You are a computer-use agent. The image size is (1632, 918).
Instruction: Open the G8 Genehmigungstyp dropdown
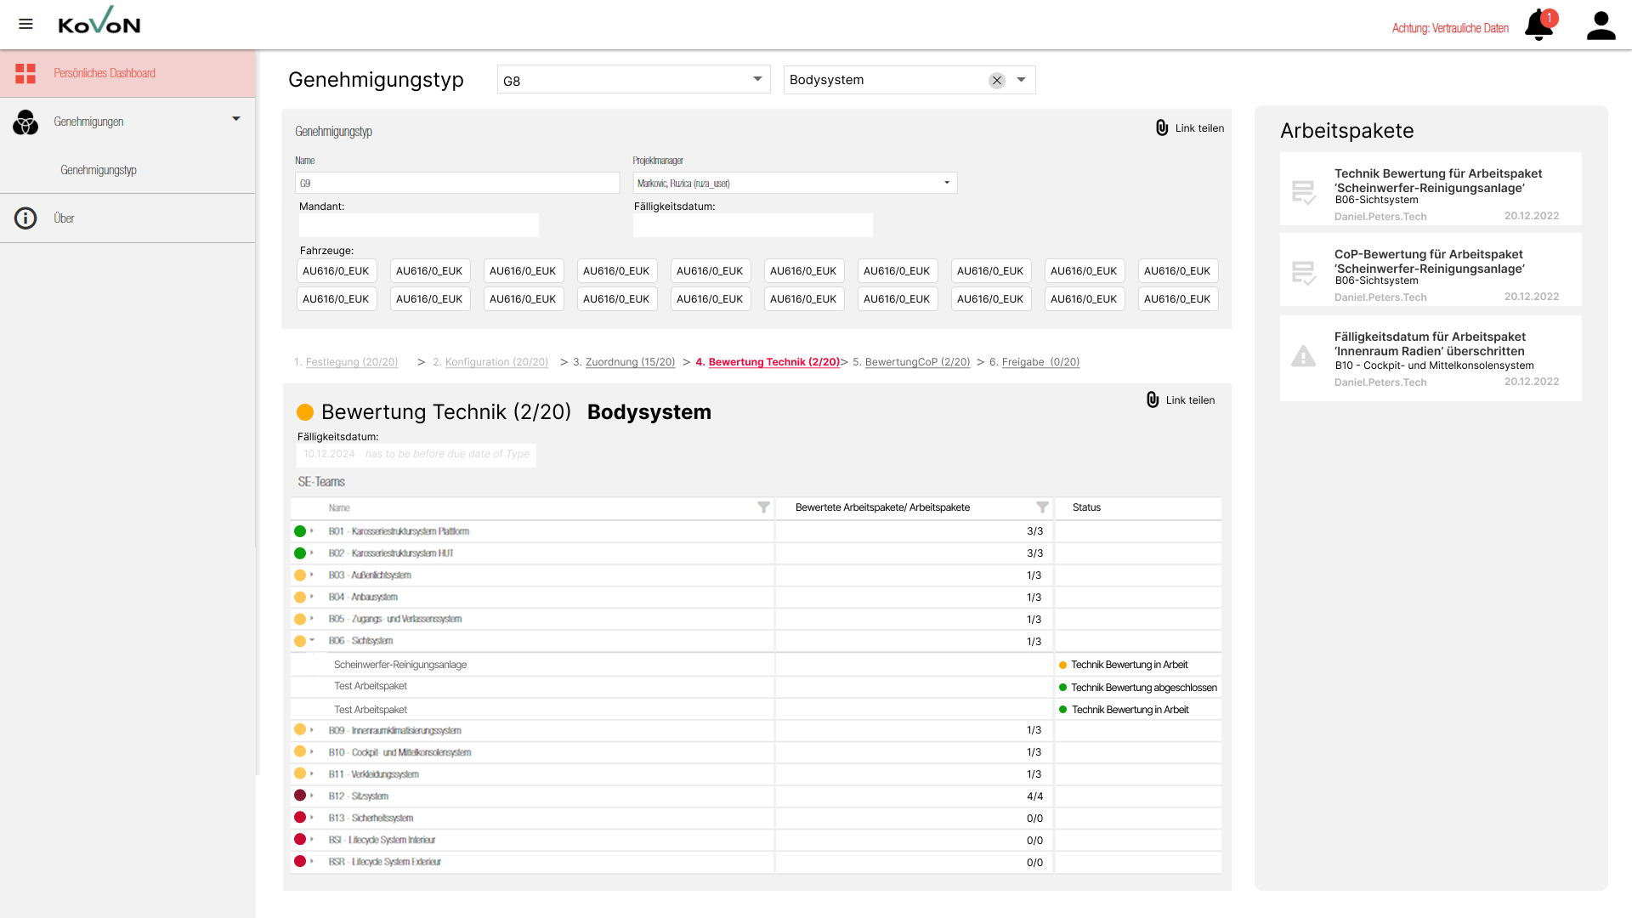pos(757,79)
